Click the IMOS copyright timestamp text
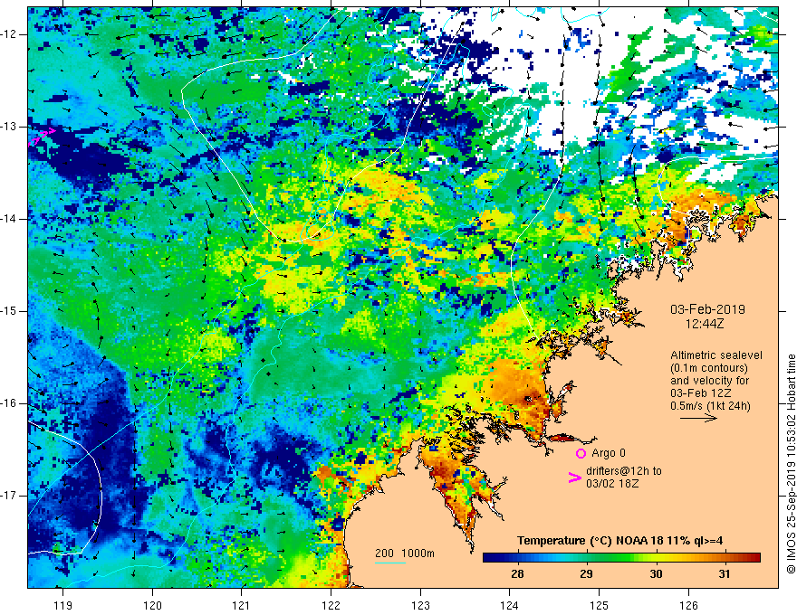The image size is (797, 615). tap(791, 464)
